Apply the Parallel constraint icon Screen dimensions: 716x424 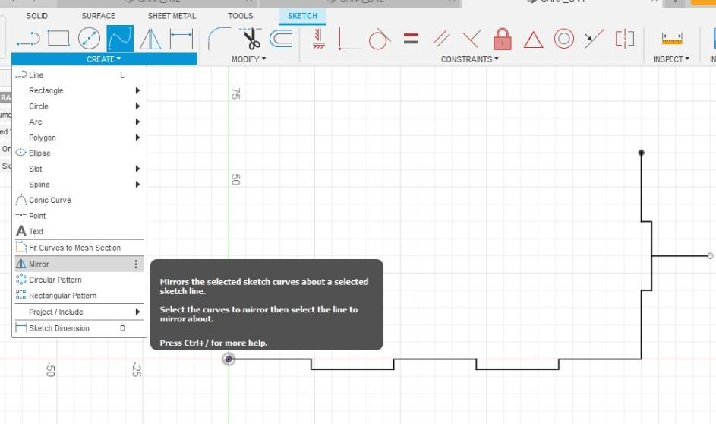pyautogui.click(x=441, y=39)
